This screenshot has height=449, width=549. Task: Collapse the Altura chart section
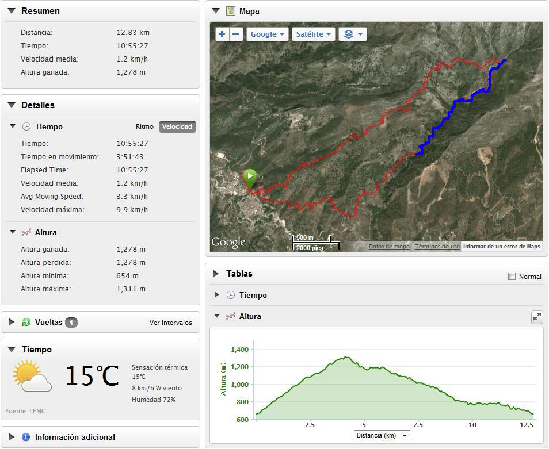click(x=217, y=316)
